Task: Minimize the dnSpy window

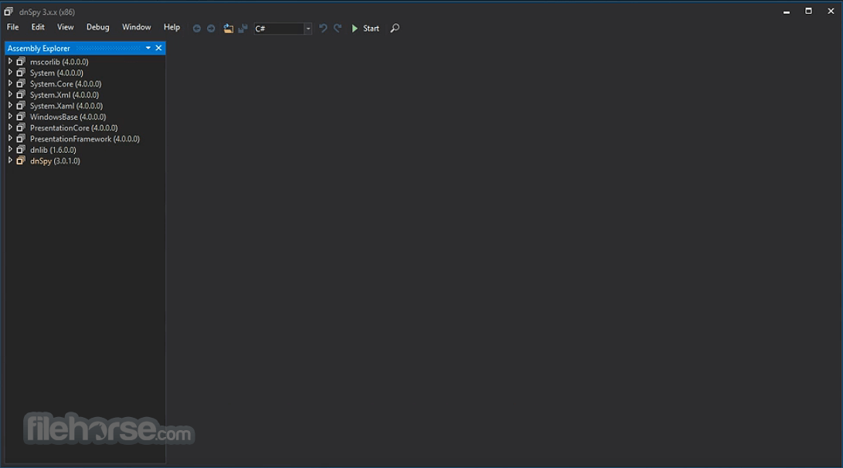Action: [x=787, y=12]
